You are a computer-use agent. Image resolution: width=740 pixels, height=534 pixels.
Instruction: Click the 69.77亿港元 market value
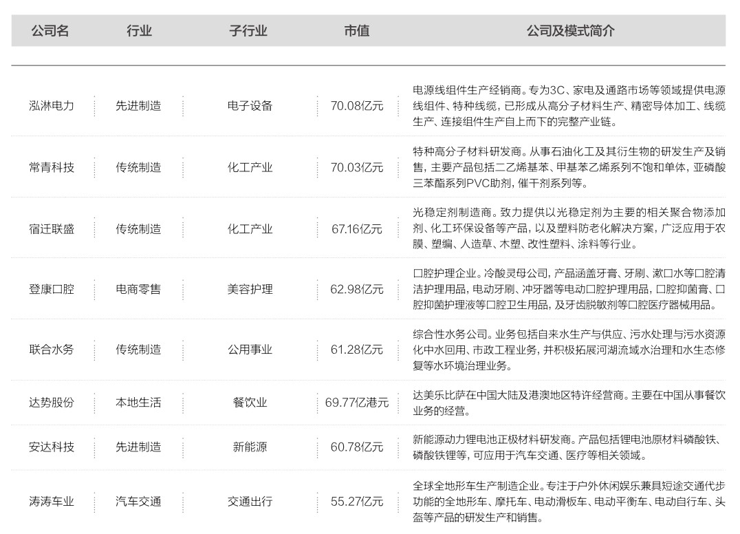click(357, 403)
